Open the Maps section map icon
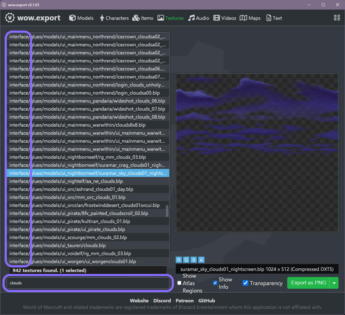The width and height of the screenshot is (345, 315). click(x=243, y=18)
